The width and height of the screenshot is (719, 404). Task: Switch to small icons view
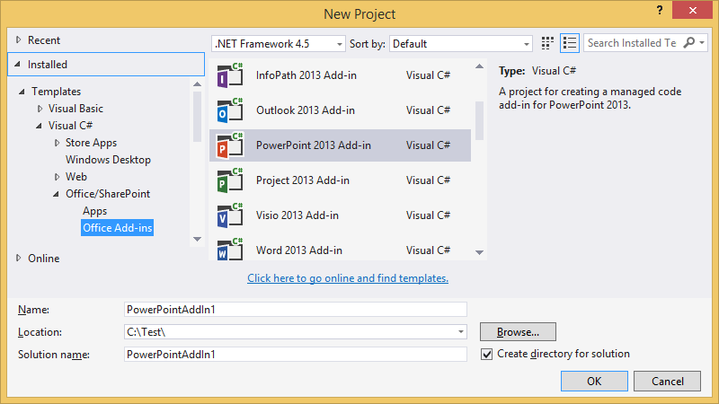(x=548, y=43)
